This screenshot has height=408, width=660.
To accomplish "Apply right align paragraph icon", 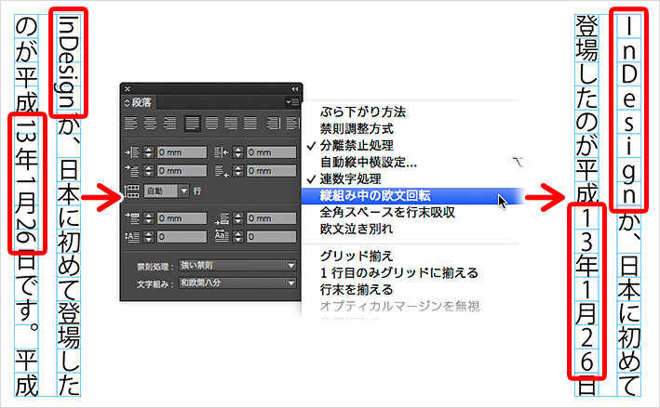I will 169,124.
